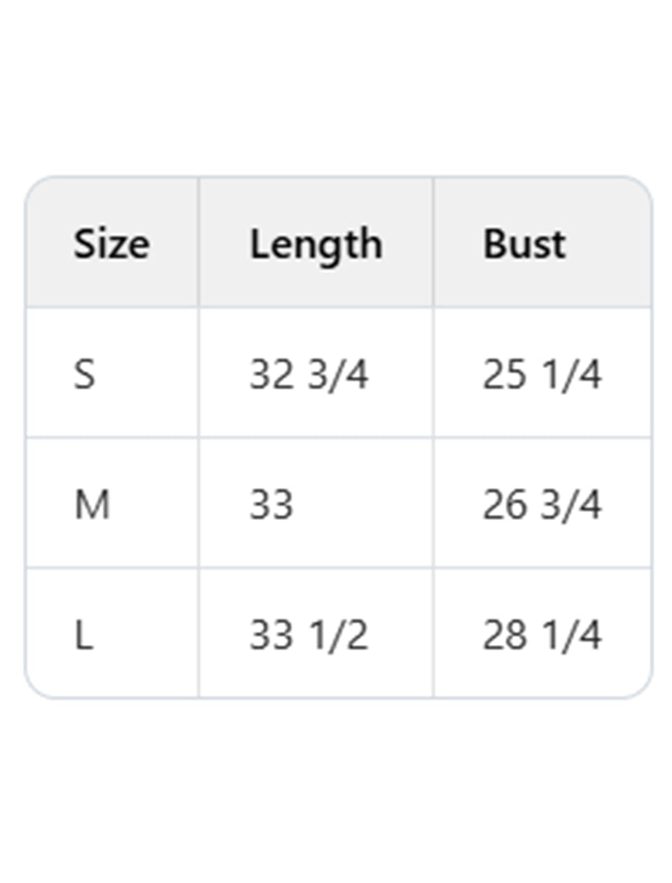
Task: Click the 26 3/4 bust value
Action: pyautogui.click(x=542, y=505)
